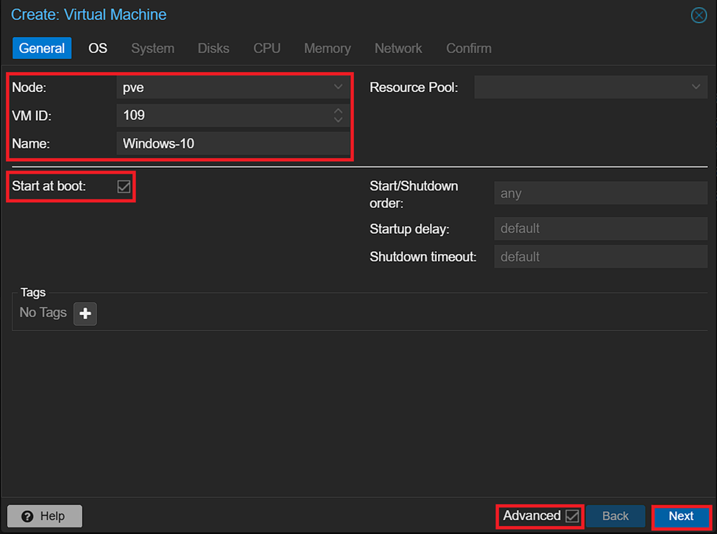Select the Shutdown timeout field
This screenshot has width=717, height=534.
601,257
